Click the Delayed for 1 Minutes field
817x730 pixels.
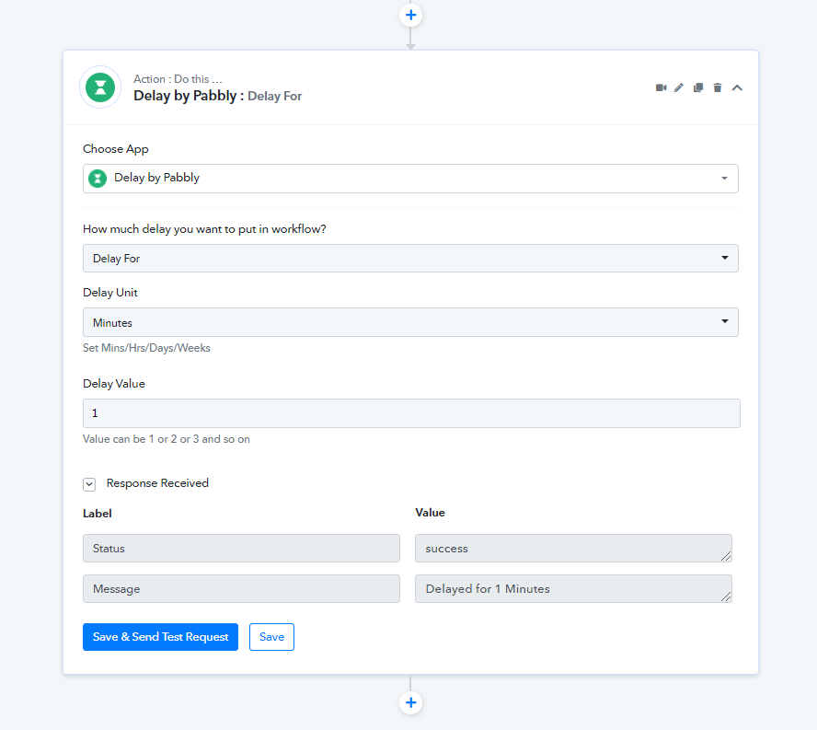[573, 588]
